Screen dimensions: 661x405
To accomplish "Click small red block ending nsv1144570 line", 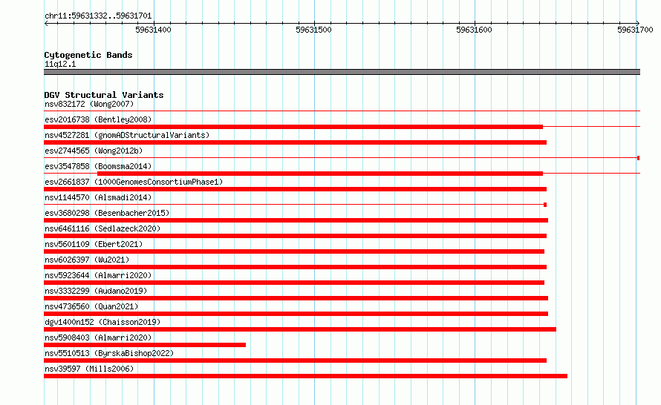I will (545, 205).
